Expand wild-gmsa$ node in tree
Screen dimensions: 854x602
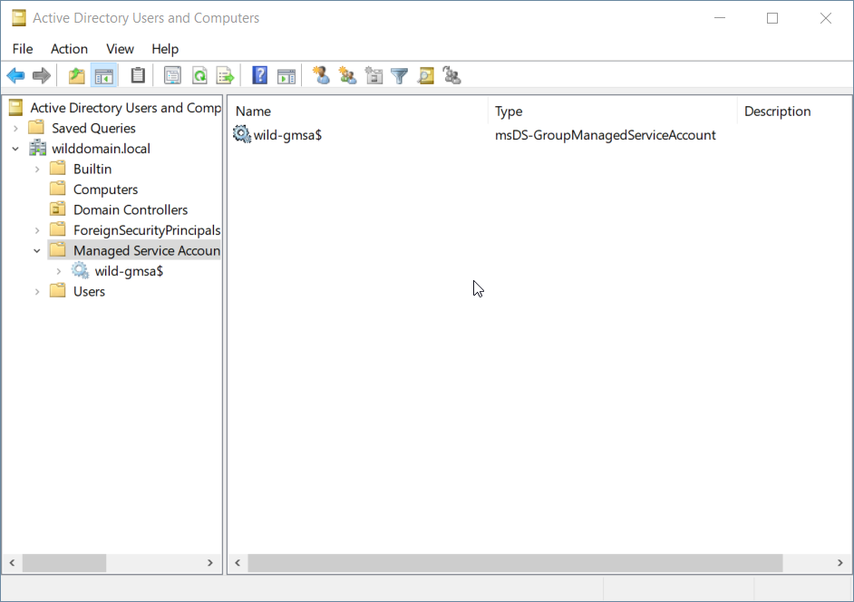point(59,271)
